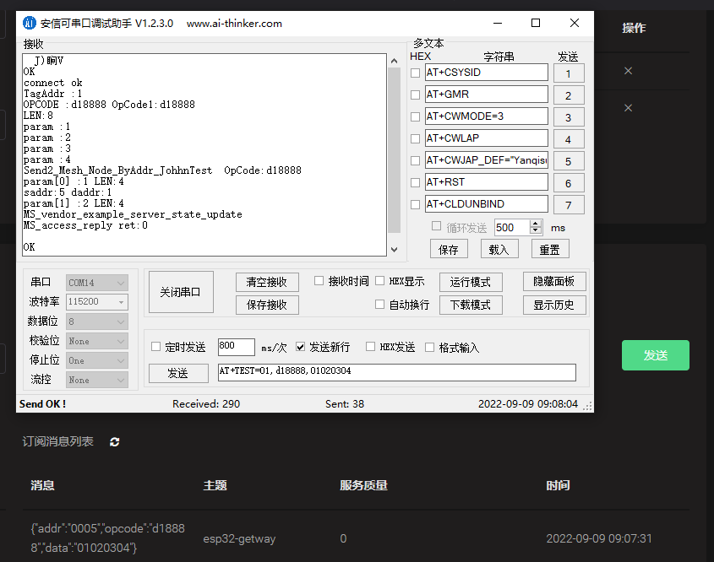
Task: Click the 服务质量 column header
Action: coord(363,485)
